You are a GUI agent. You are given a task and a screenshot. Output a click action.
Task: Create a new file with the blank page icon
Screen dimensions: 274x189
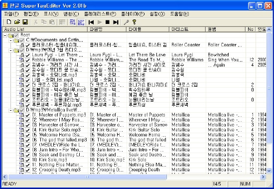pos(9,22)
